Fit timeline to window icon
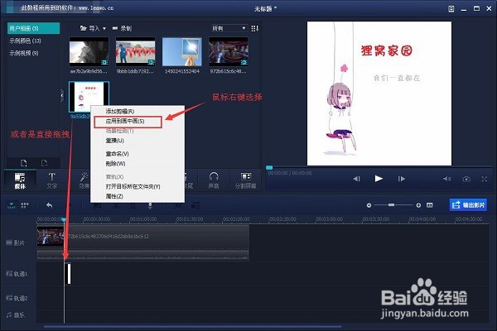497x331 pixels. (429, 205)
